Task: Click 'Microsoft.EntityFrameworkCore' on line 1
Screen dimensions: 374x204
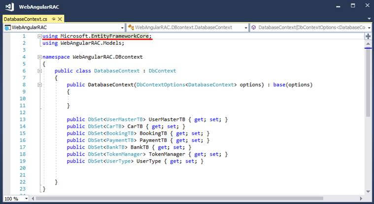Action: (x=104, y=36)
